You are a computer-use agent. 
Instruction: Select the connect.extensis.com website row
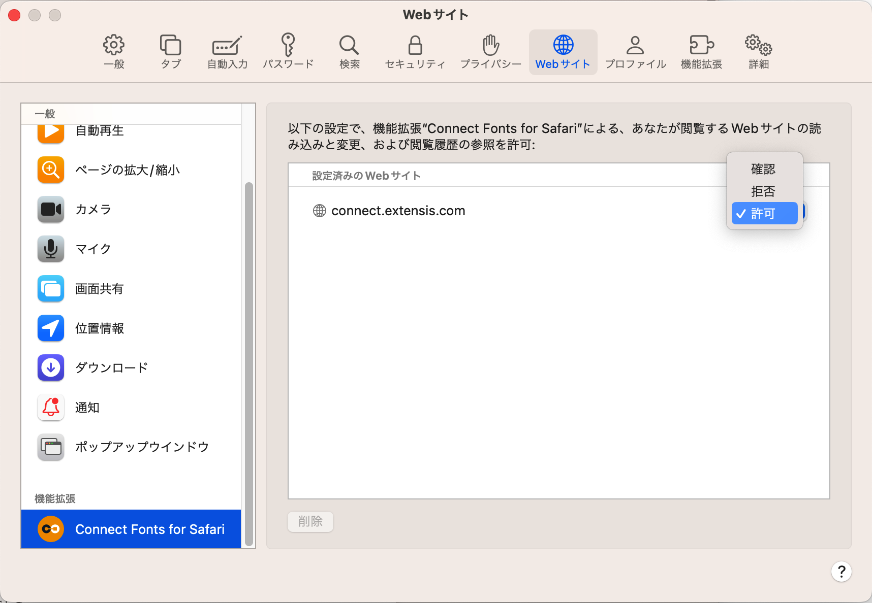559,211
